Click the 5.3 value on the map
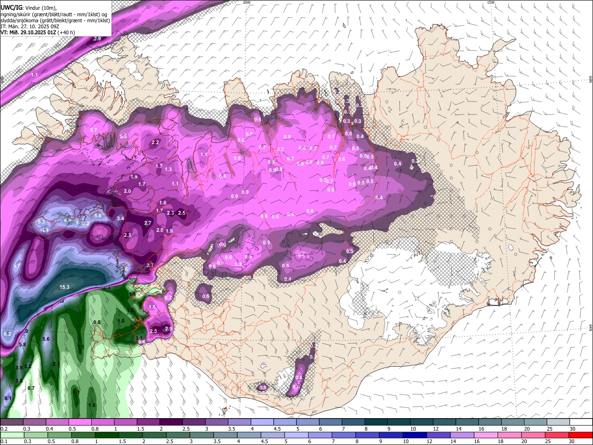 pyautogui.click(x=41, y=222)
